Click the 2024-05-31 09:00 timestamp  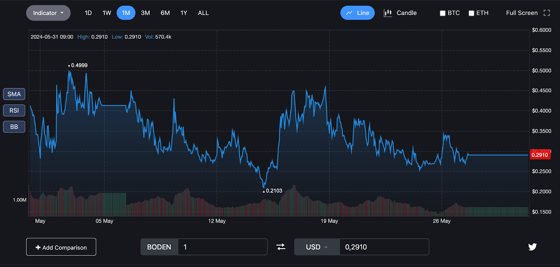pyautogui.click(x=52, y=37)
